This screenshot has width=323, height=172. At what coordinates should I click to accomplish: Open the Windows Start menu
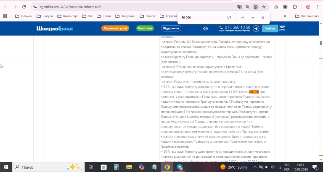point(6,167)
